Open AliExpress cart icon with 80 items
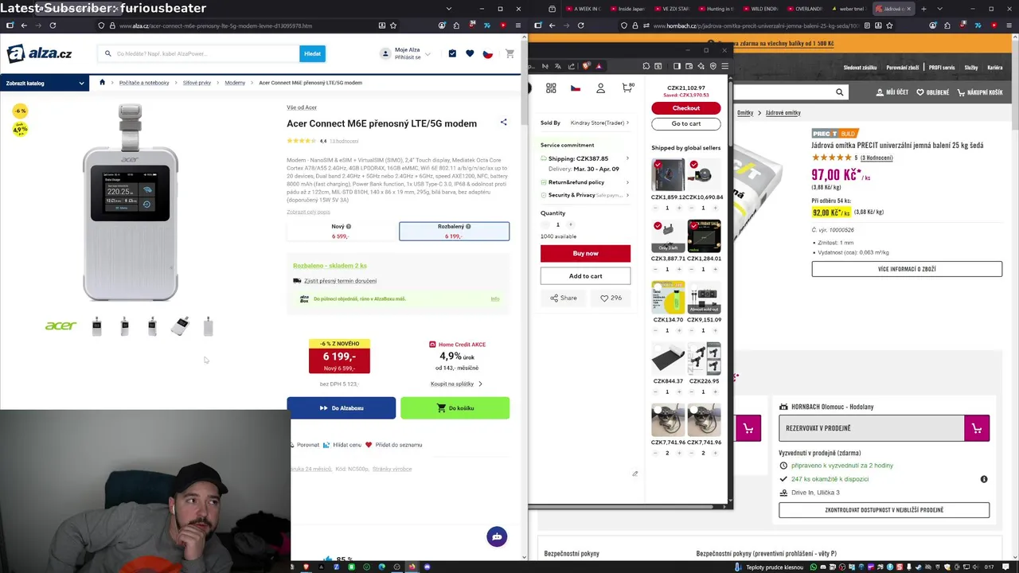Image resolution: width=1019 pixels, height=573 pixels. click(627, 88)
